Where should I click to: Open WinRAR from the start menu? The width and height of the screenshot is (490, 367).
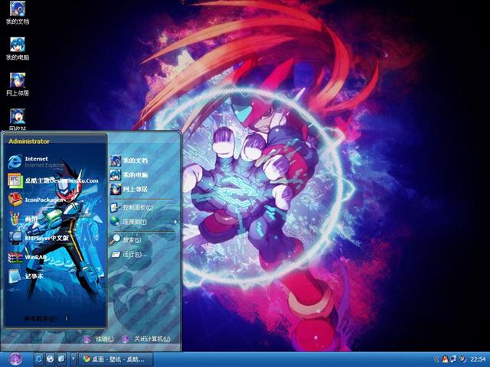coord(28,257)
